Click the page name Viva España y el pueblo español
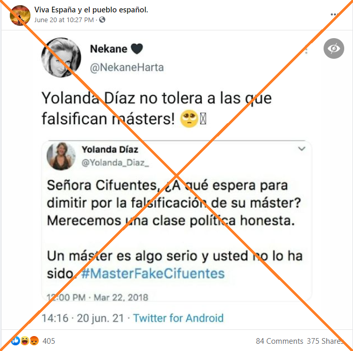This screenshot has width=353, height=351. (x=91, y=10)
